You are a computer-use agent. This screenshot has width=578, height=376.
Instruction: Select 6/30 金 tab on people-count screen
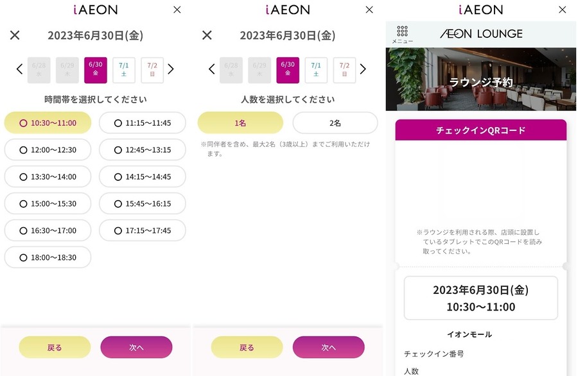[288, 69]
